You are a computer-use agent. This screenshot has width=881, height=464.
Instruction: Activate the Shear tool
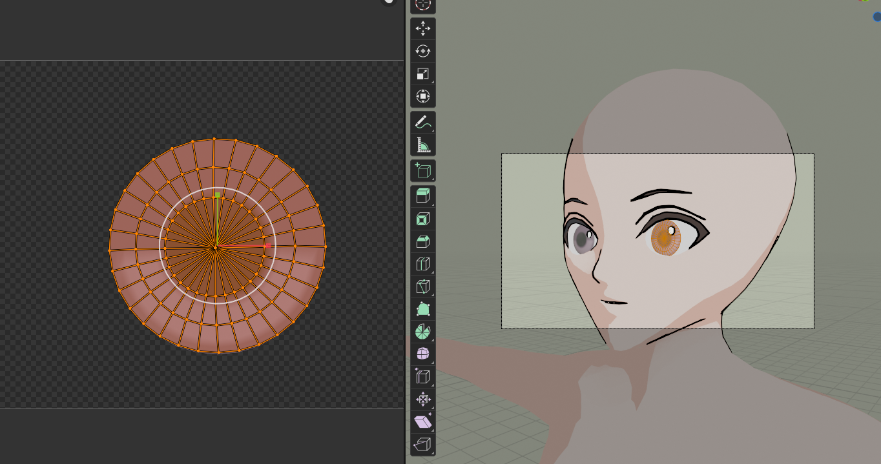[x=423, y=422]
